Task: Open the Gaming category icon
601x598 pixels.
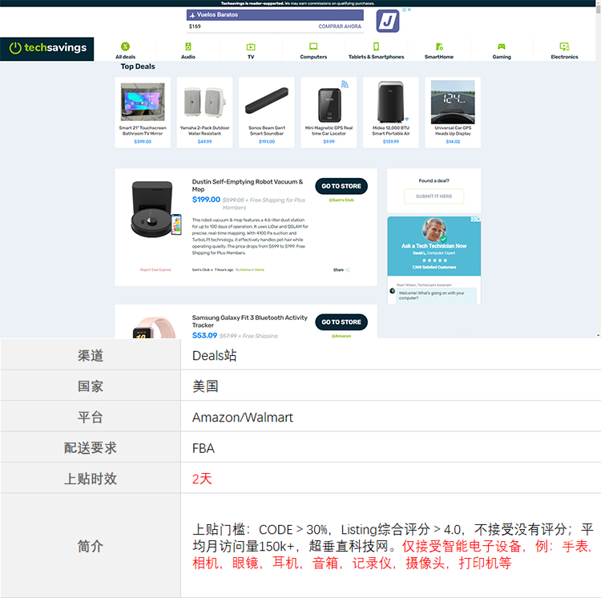Action: click(x=502, y=46)
